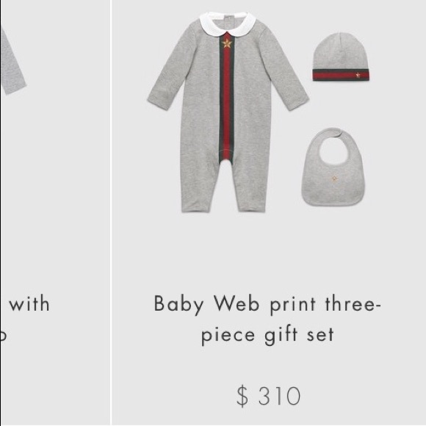The height and width of the screenshot is (426, 426).
Task: Click the grey baby bib image
Action: pos(333,167)
